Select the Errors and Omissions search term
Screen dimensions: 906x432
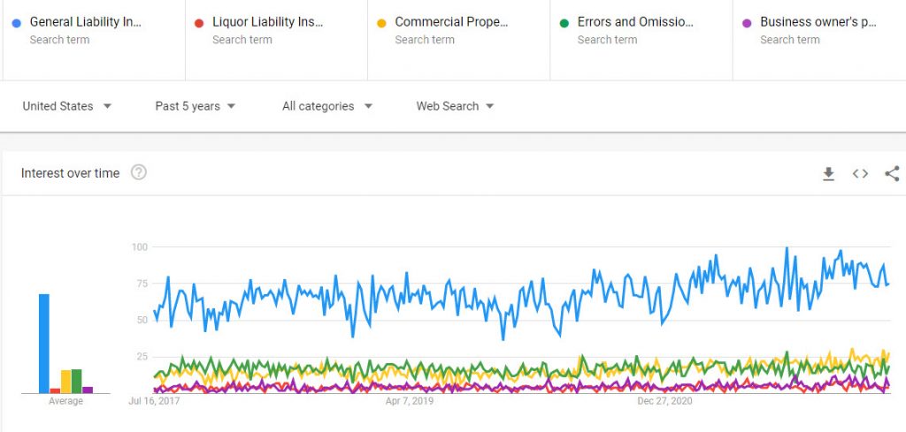coord(635,22)
